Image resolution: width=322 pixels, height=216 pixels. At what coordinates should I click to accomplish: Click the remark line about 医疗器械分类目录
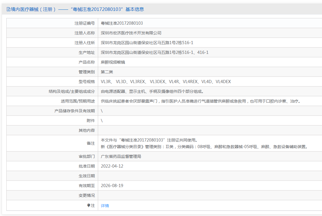(204, 147)
